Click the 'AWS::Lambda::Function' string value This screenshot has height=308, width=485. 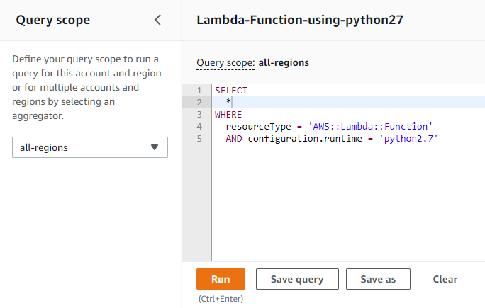tap(370, 126)
